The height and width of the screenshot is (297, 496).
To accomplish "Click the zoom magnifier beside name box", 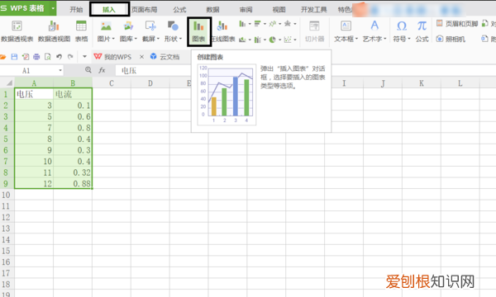I will tap(88, 70).
